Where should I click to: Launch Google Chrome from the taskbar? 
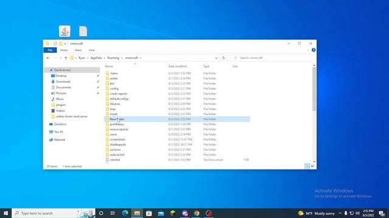[x=196, y=213]
